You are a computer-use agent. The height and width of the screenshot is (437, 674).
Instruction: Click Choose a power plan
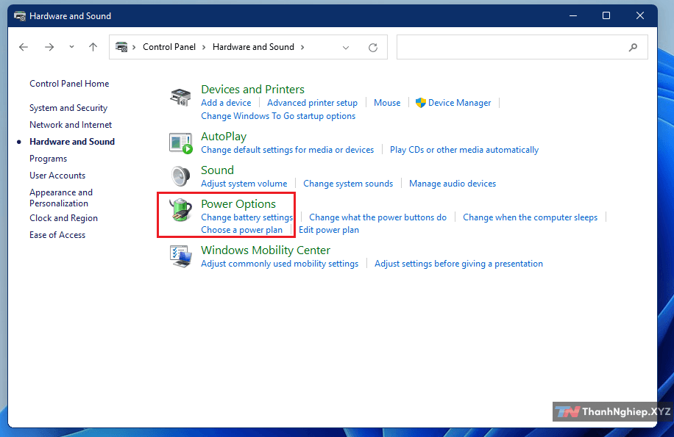[241, 230]
